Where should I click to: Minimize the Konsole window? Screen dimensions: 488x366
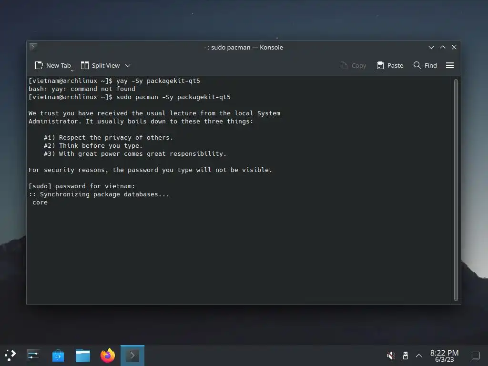tap(431, 47)
